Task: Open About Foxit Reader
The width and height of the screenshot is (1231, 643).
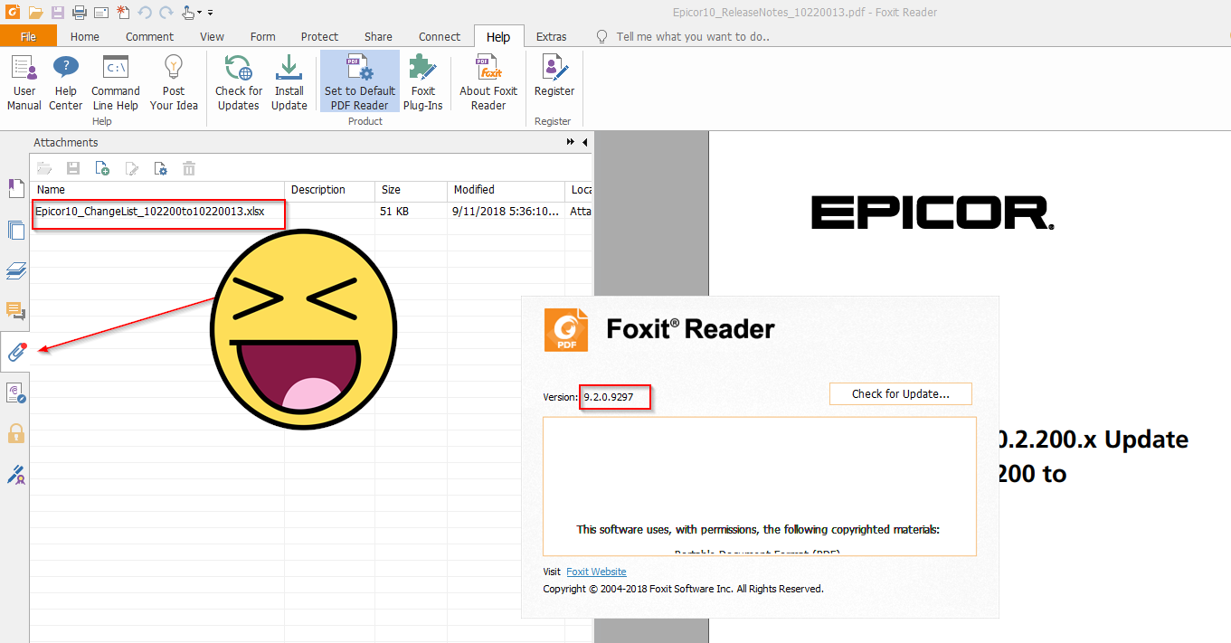Action: [488, 82]
